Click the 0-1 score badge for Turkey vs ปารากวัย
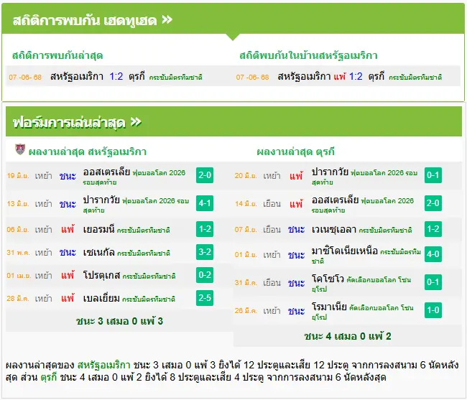 pos(433,175)
